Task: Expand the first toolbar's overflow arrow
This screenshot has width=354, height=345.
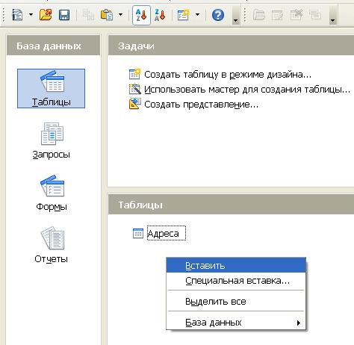Action: click(235, 16)
